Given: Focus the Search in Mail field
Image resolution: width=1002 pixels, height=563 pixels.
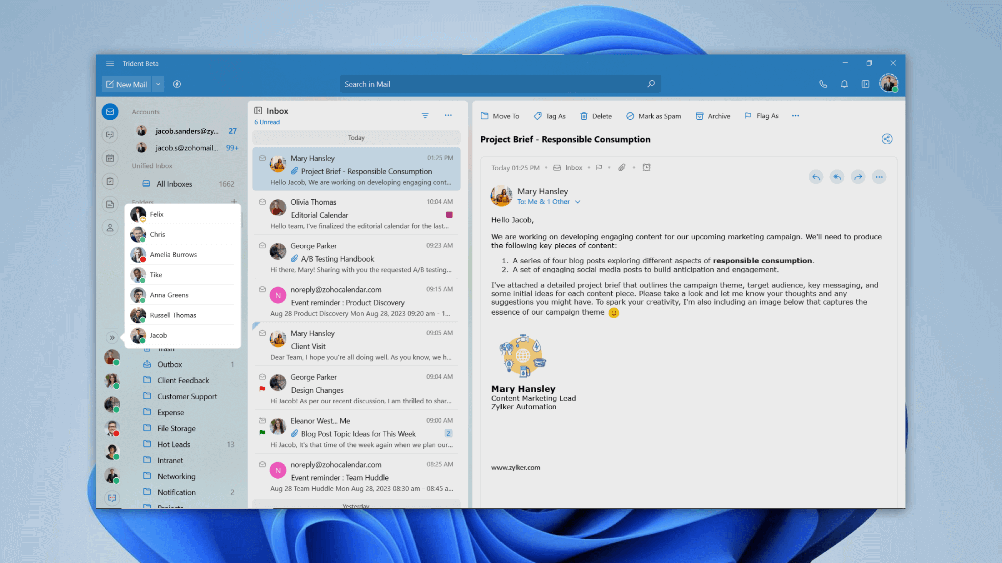Looking at the screenshot, I should pyautogui.click(x=500, y=84).
